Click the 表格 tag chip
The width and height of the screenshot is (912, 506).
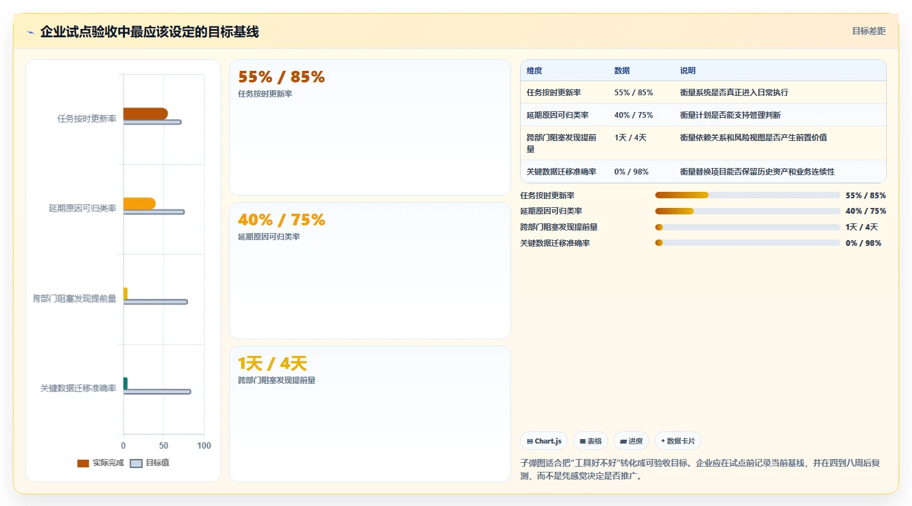click(591, 441)
